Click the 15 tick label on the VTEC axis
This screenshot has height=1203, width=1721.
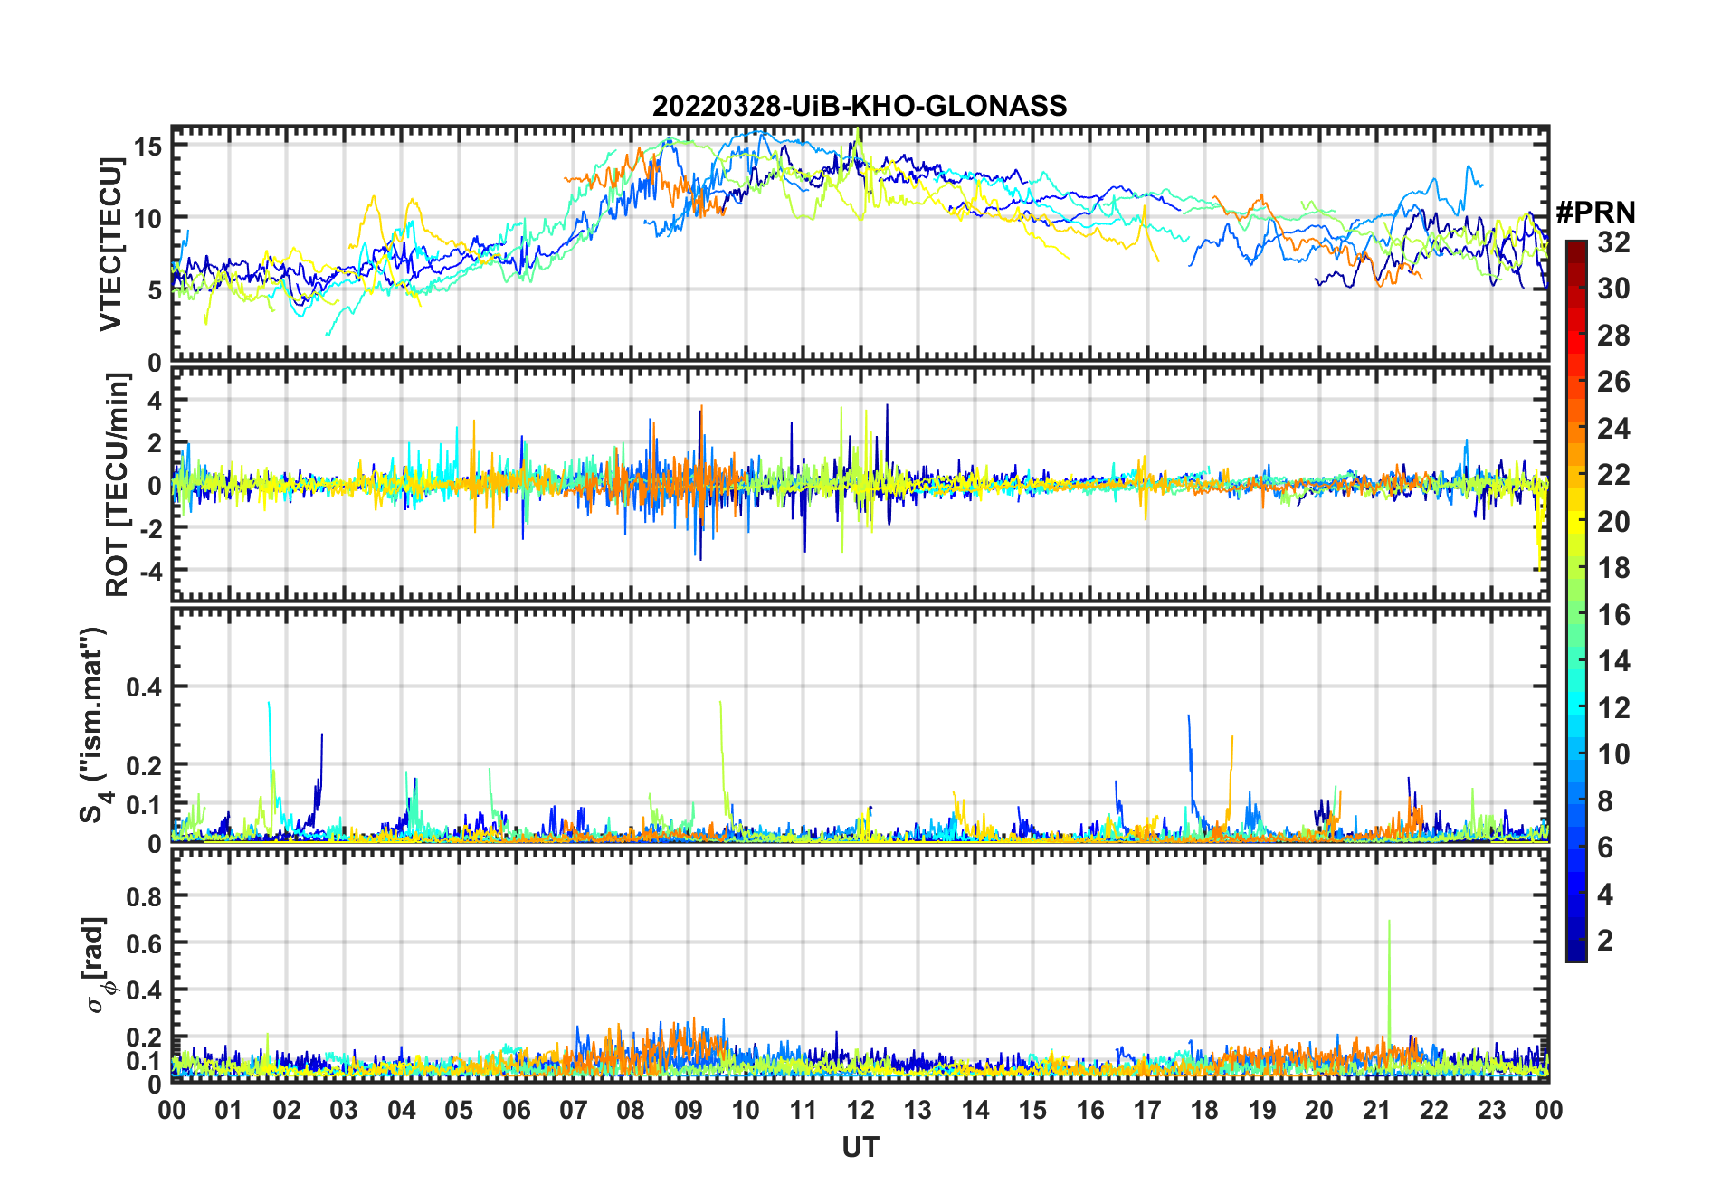[148, 147]
